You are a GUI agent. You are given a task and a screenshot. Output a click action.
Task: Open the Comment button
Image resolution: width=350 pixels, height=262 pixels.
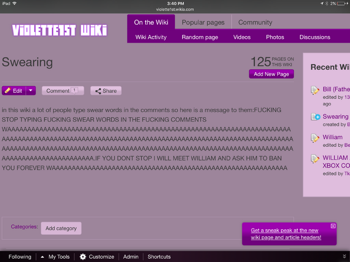point(63,91)
